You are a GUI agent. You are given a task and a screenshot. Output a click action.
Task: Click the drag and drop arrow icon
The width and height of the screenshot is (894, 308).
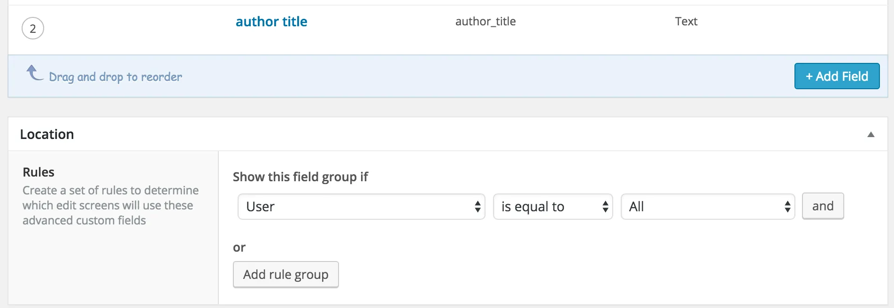(34, 73)
